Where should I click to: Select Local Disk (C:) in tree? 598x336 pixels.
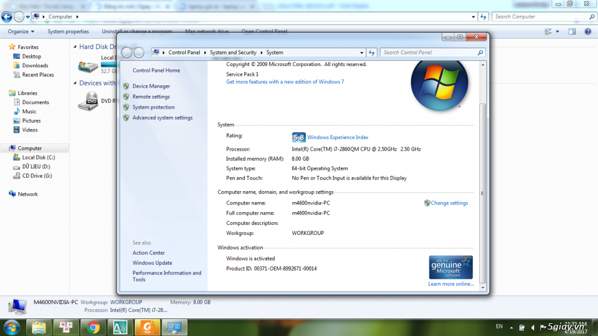point(39,157)
